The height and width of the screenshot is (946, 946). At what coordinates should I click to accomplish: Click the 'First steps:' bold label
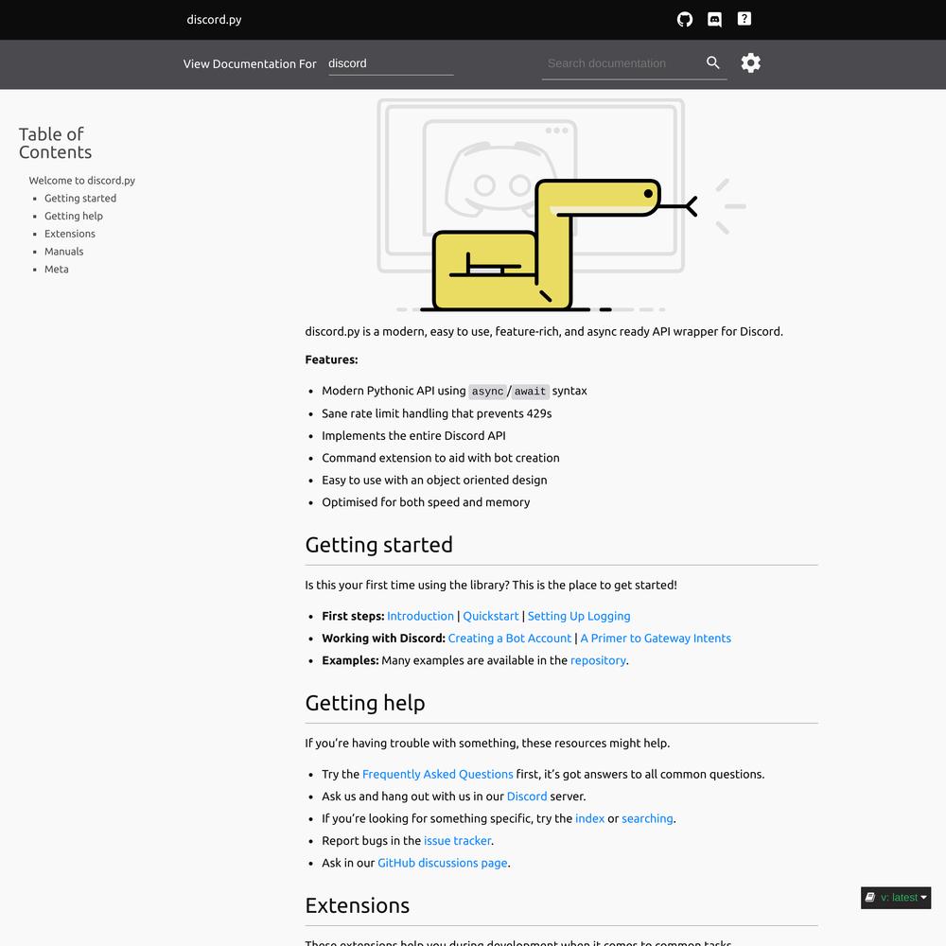tap(353, 616)
